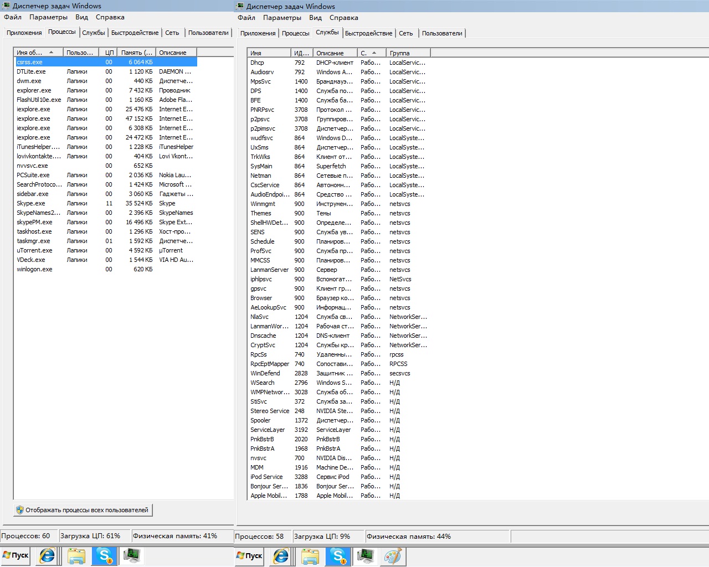
Task: Select the explorer.exe process row
Action: [x=106, y=90]
